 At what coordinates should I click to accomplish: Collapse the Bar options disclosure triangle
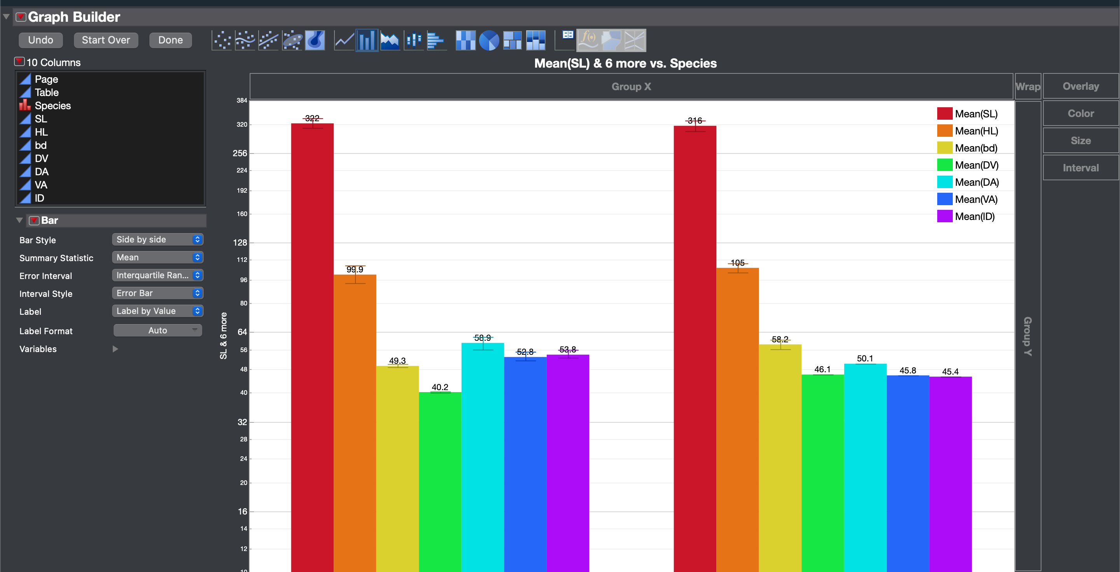click(19, 220)
